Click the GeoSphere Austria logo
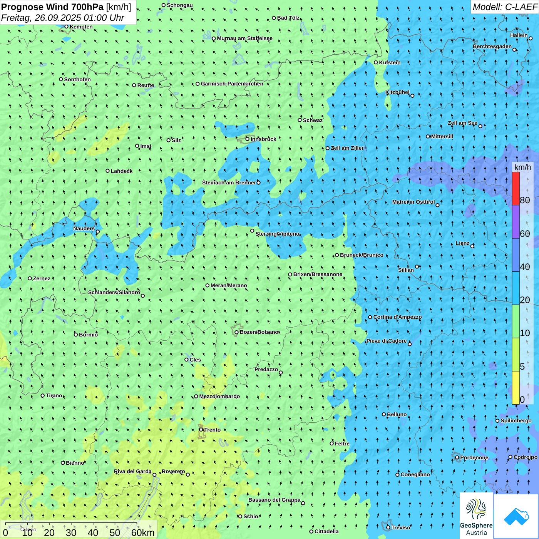 pyautogui.click(x=476, y=516)
